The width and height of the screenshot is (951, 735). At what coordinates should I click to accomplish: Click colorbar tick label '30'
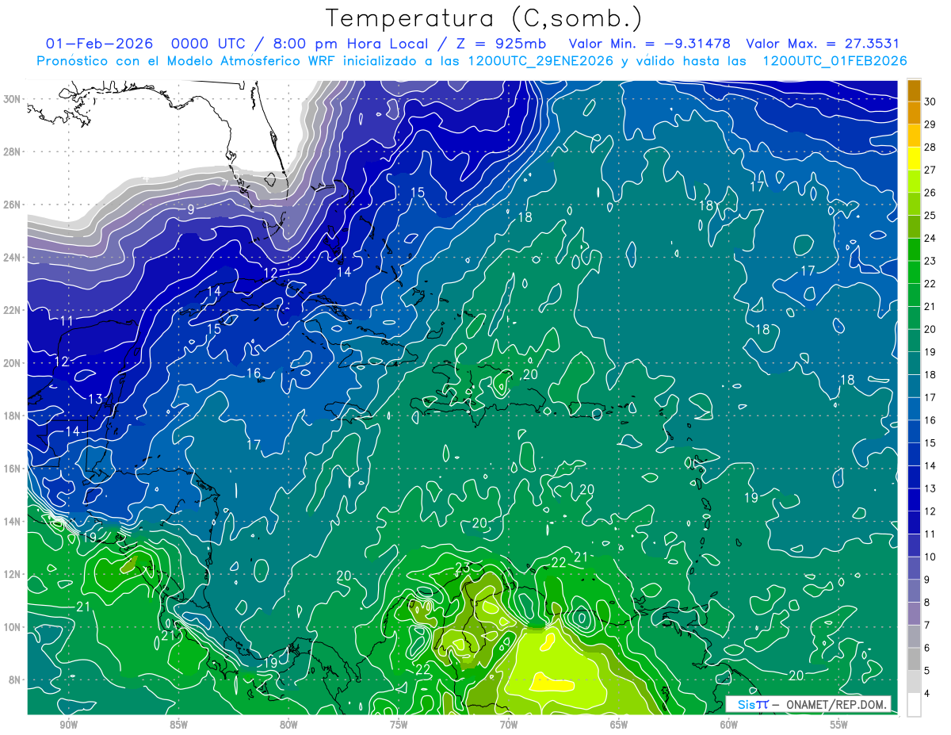pos(930,101)
